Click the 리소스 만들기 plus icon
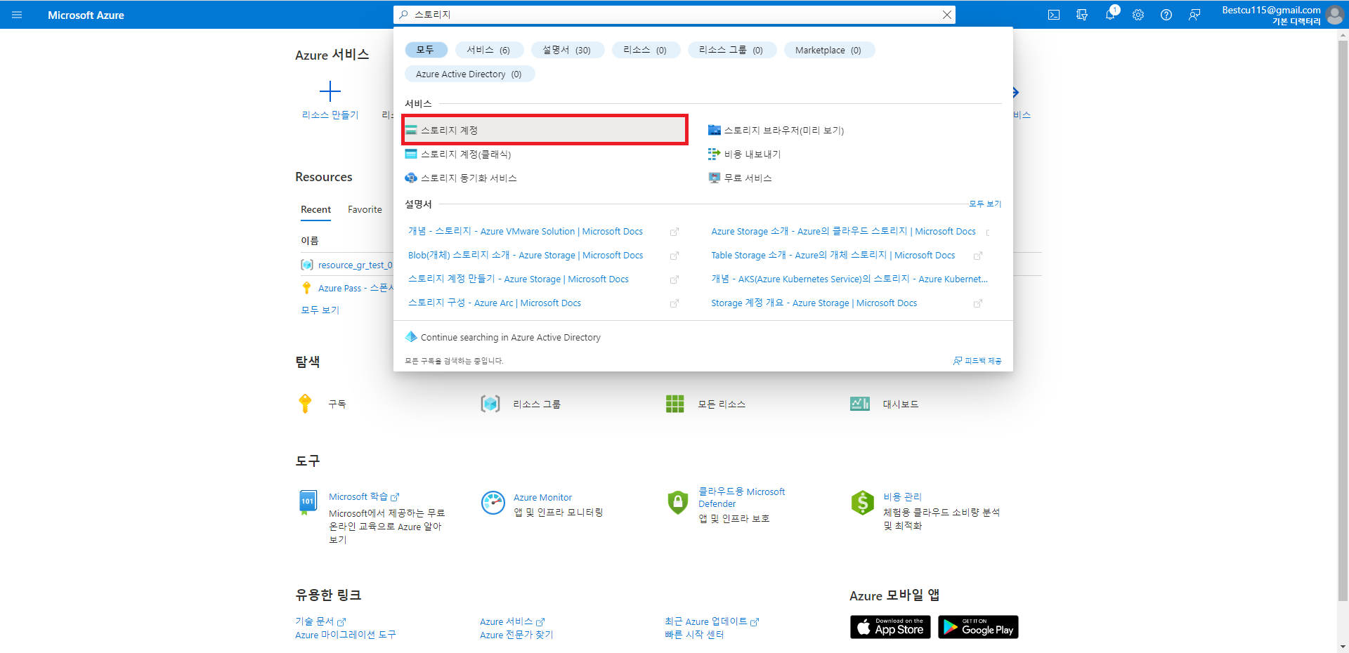The width and height of the screenshot is (1349, 653). [330, 91]
